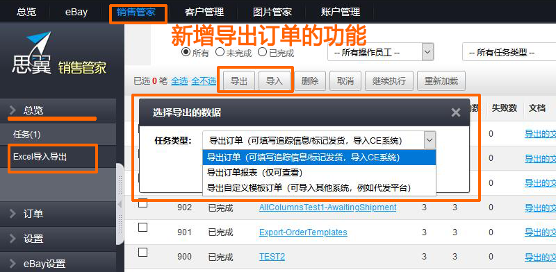Open 导出的文 link in row 901

point(540,232)
